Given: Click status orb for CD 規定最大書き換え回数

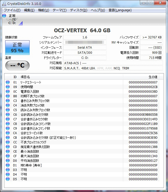Looking at the screenshot, I should coord(8,147).
